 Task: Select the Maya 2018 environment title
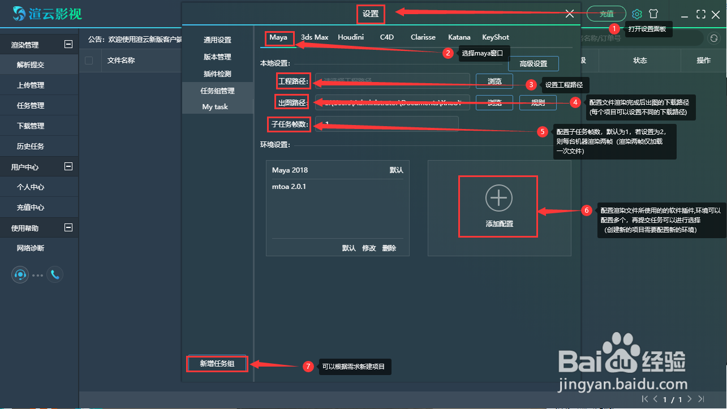(x=290, y=170)
